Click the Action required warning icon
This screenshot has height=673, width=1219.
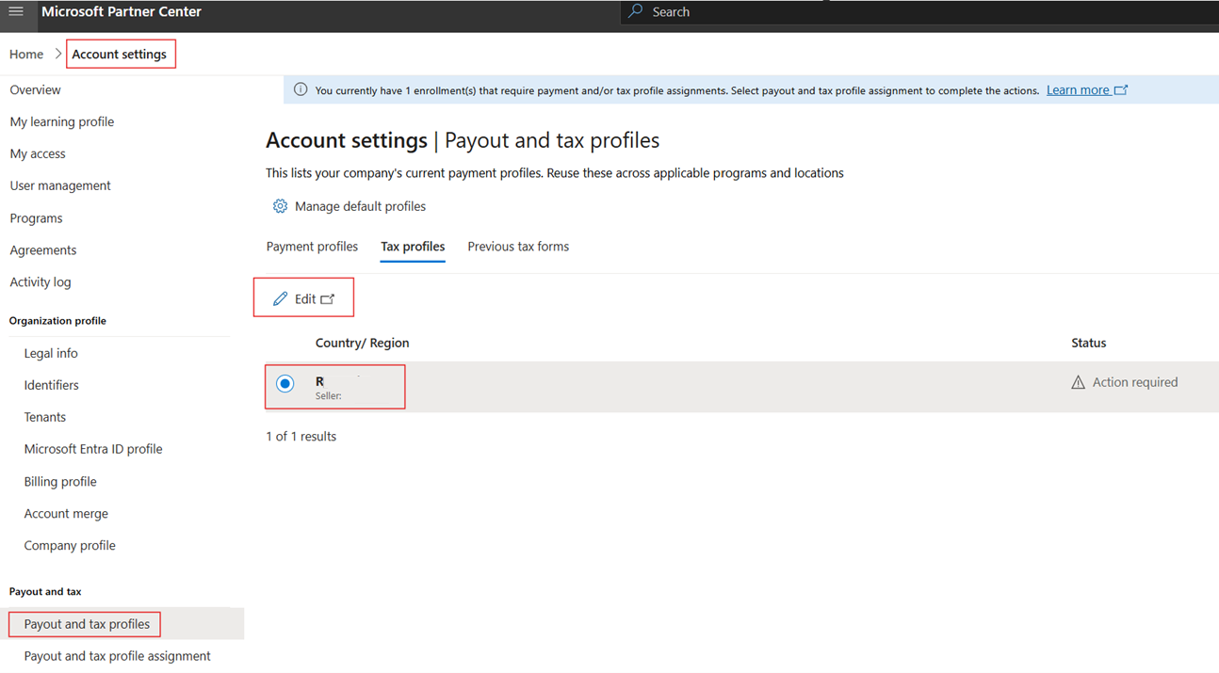coord(1078,382)
